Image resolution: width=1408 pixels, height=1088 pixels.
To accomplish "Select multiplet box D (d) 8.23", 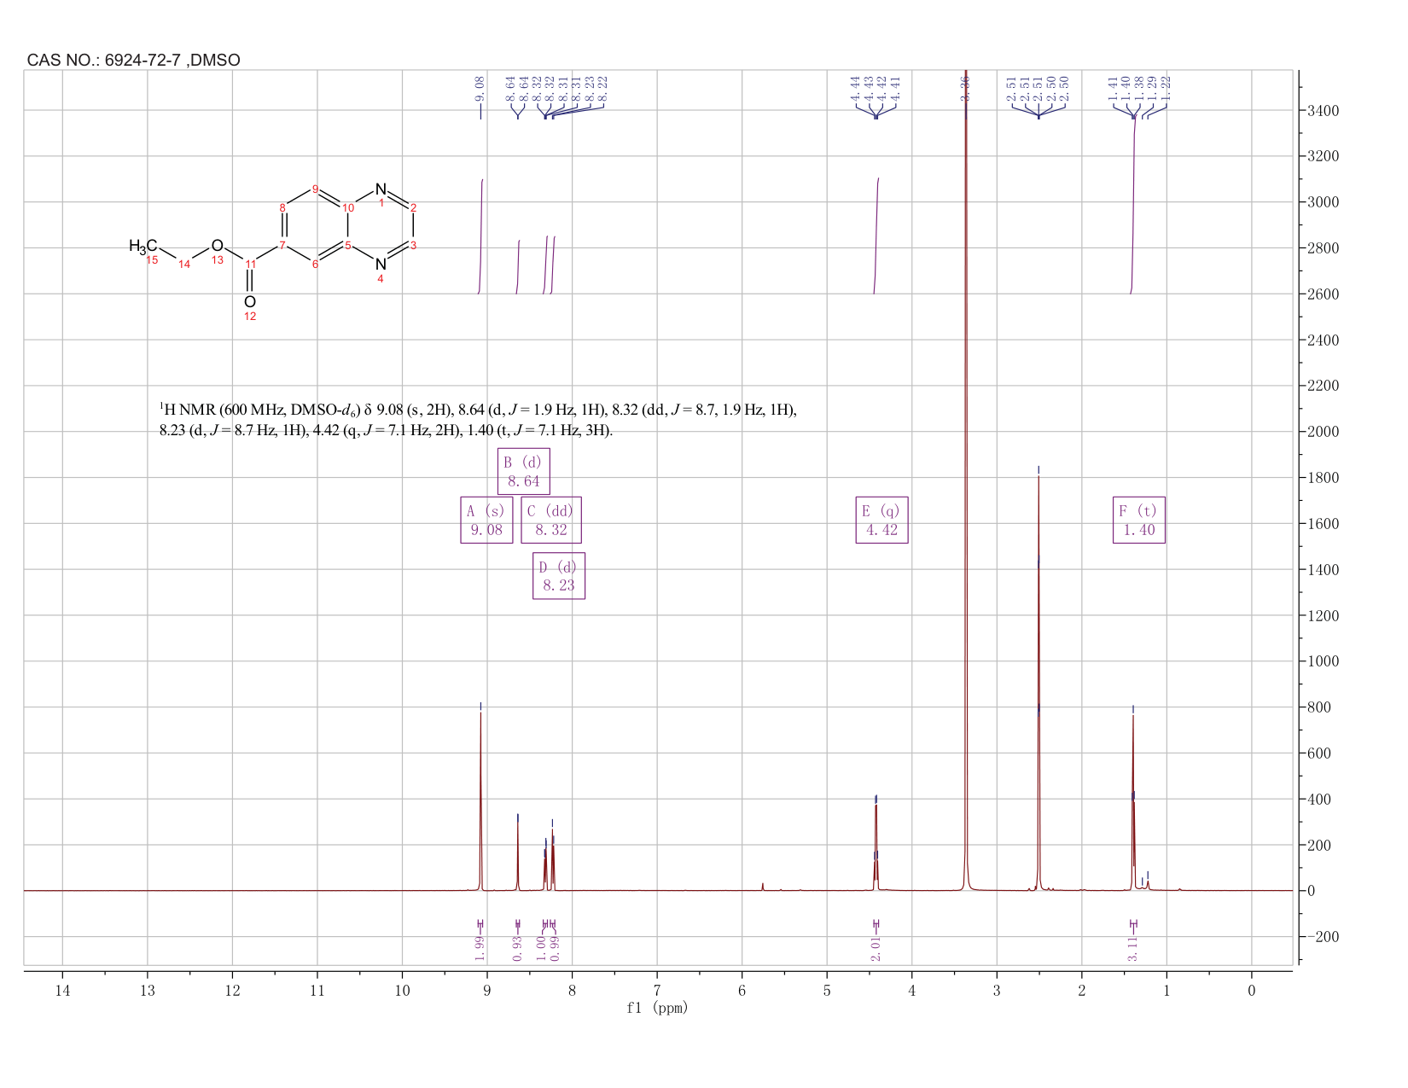I will [x=559, y=576].
